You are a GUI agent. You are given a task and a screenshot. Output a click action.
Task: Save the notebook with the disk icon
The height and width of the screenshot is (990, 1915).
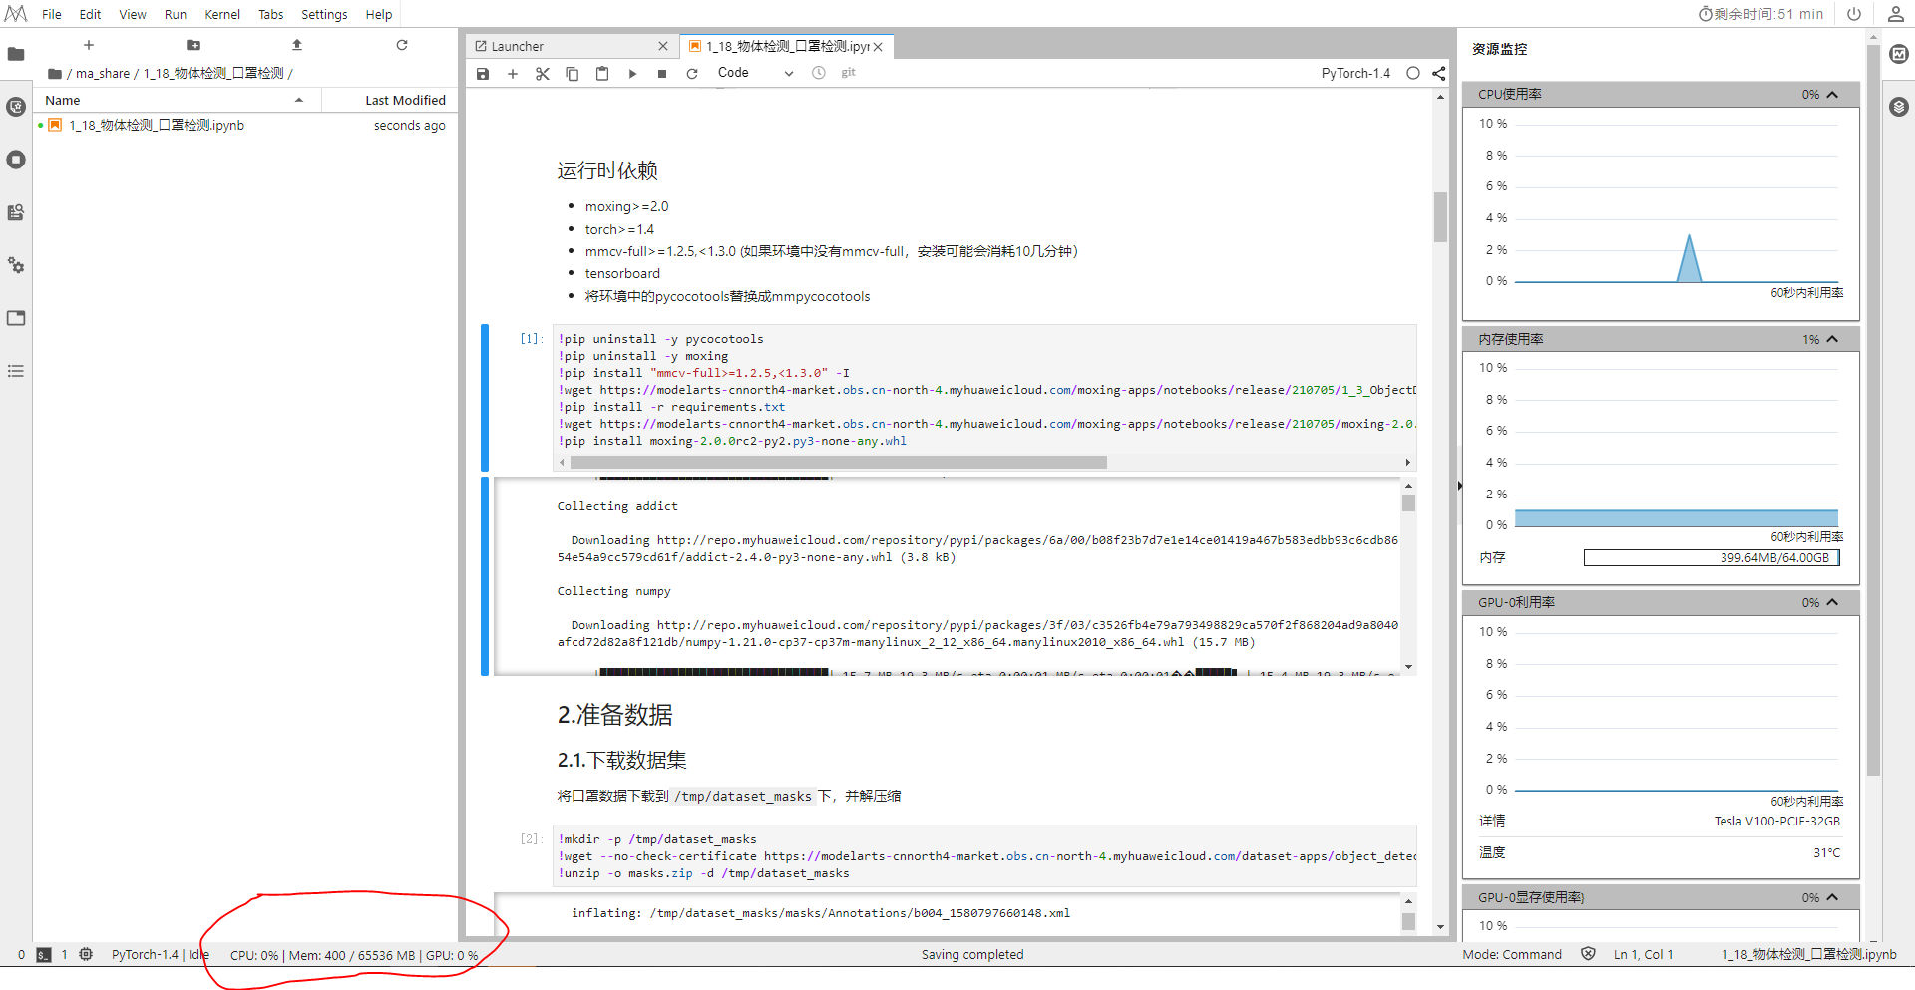pos(483,73)
